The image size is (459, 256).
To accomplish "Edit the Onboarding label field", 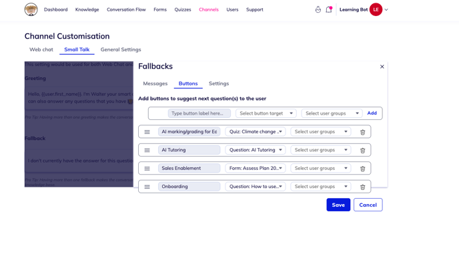I will 189,187.
